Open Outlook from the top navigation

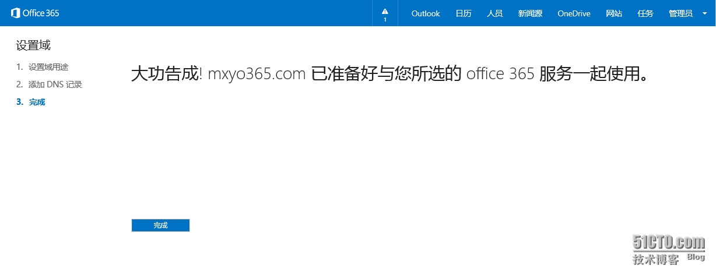point(426,13)
